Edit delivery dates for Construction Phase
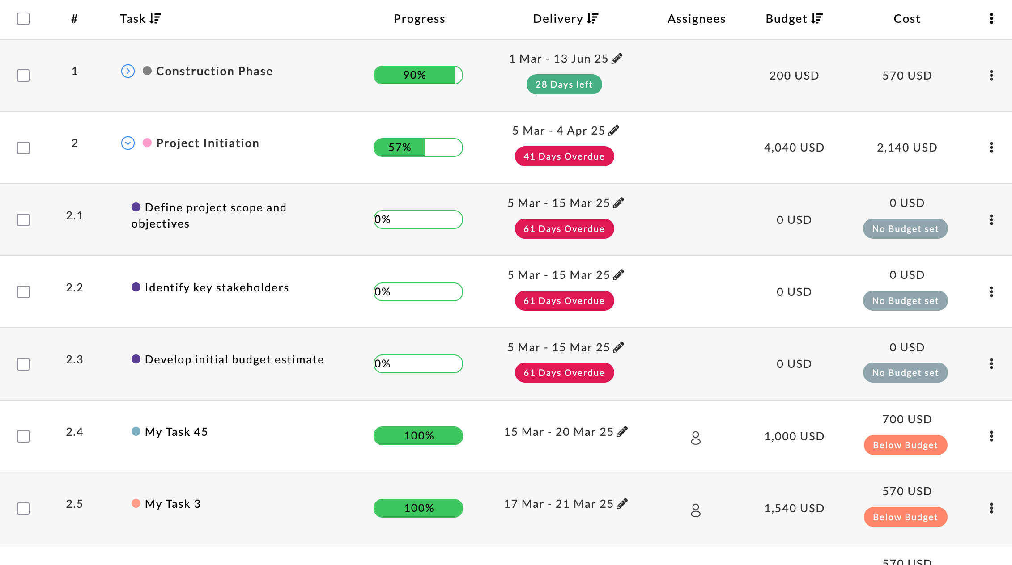 (x=617, y=59)
